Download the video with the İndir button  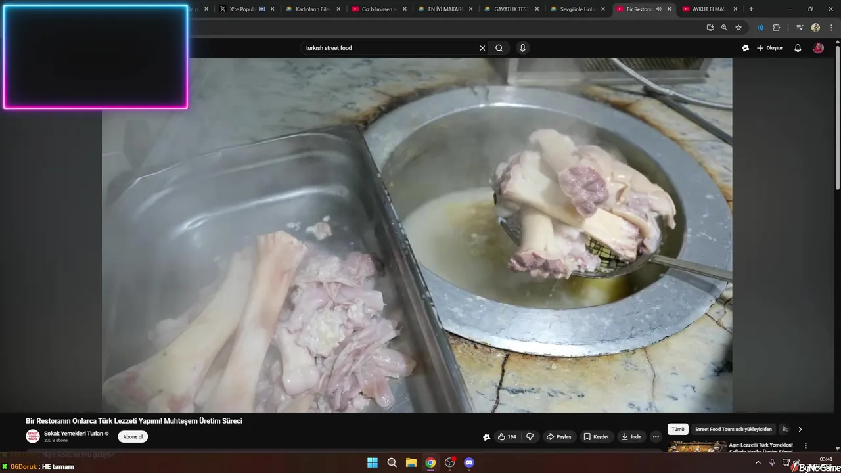click(x=631, y=437)
